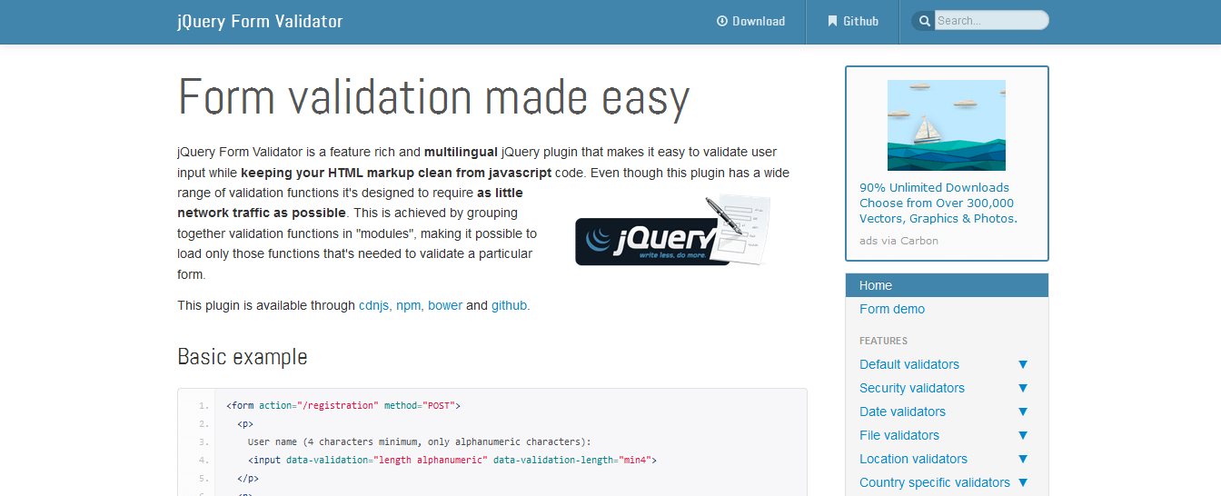
Task: Expand Security validators arrow
Action: point(1023,388)
